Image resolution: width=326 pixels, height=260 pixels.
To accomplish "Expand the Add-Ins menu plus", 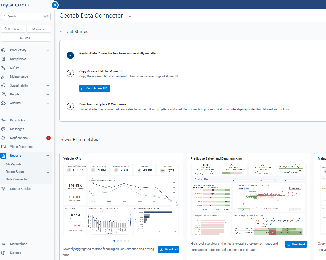I will [48, 103].
